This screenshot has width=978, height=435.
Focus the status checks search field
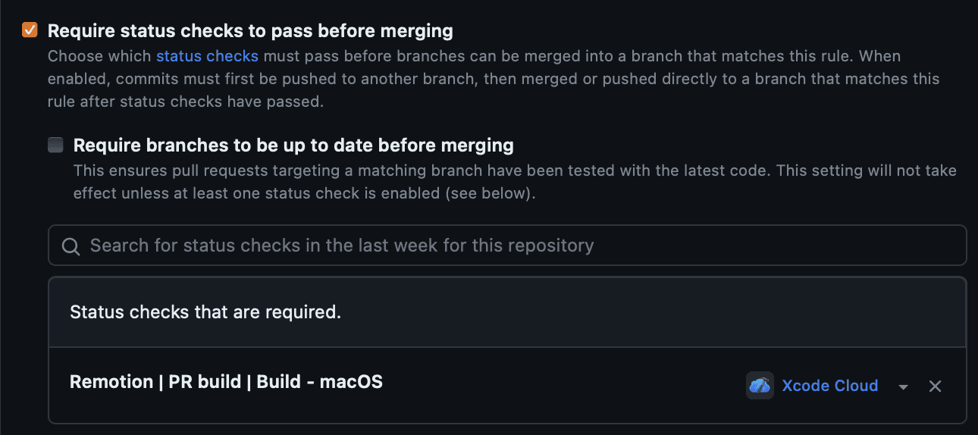pyautogui.click(x=506, y=246)
